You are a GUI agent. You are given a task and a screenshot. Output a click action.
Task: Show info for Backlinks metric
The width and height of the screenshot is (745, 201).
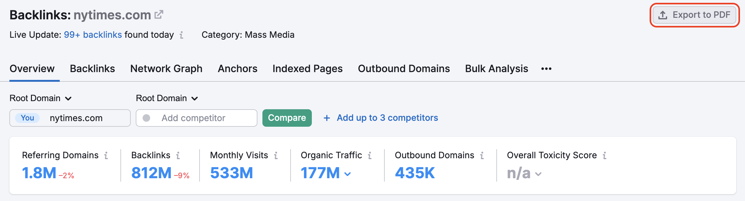[x=178, y=155]
